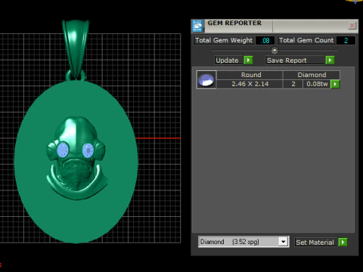Click the green arrow beside Set Material
Screen dimensions: 363x272
coord(343,243)
